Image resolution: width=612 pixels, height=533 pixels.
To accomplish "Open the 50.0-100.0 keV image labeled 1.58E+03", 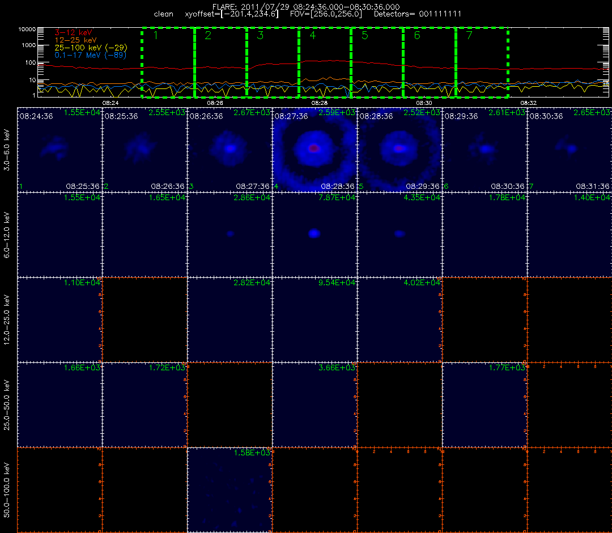I will pyautogui.click(x=230, y=490).
